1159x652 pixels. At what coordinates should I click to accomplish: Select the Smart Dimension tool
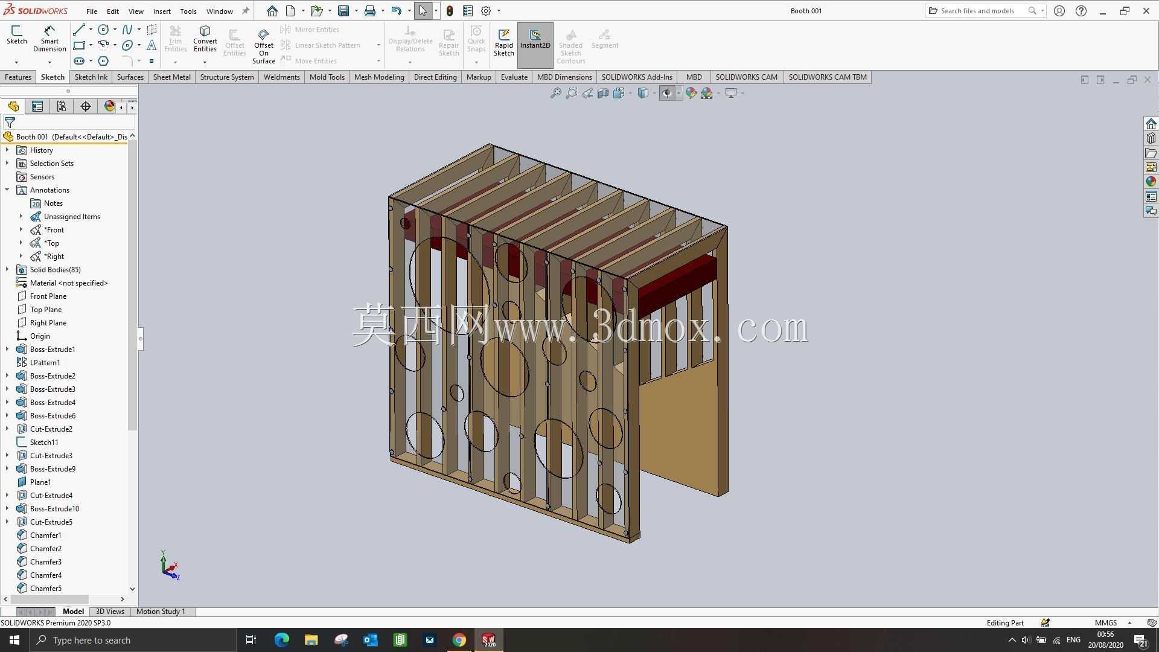[x=49, y=39]
